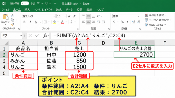Viewport: 175px width, 98px height.
Task: Switch to the 数式 tab
Action: pos(59,10)
